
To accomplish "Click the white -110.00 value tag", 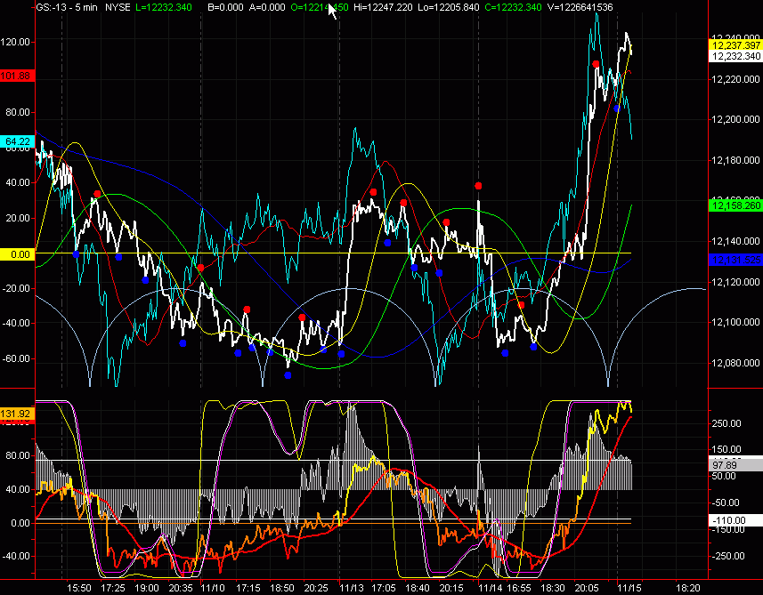I will tap(735, 520).
